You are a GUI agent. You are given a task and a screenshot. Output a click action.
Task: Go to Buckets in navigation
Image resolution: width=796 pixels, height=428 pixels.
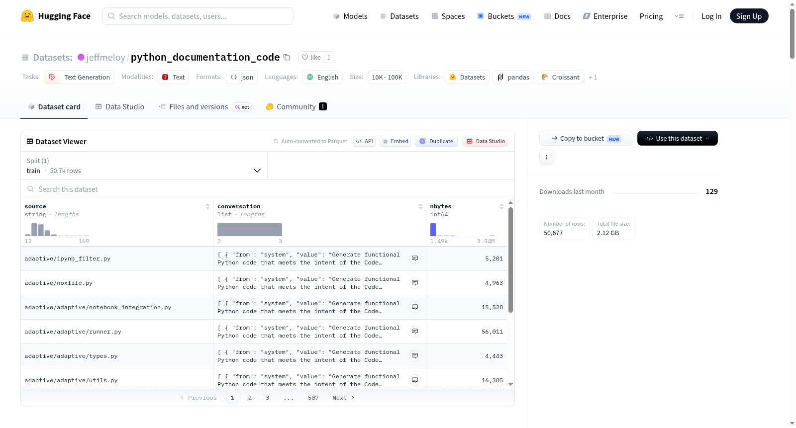coord(504,16)
